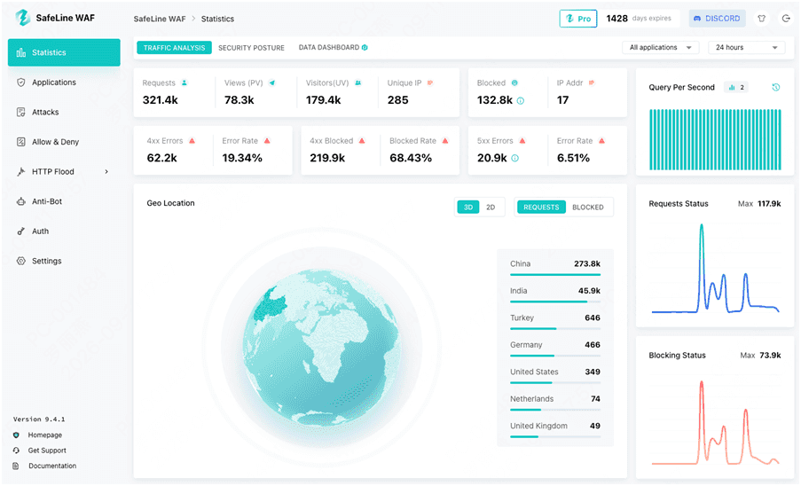Click the Pro license badge

(578, 19)
